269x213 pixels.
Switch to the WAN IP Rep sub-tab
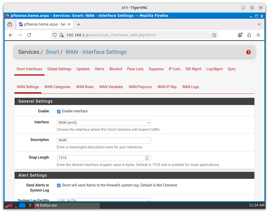tap(167, 87)
